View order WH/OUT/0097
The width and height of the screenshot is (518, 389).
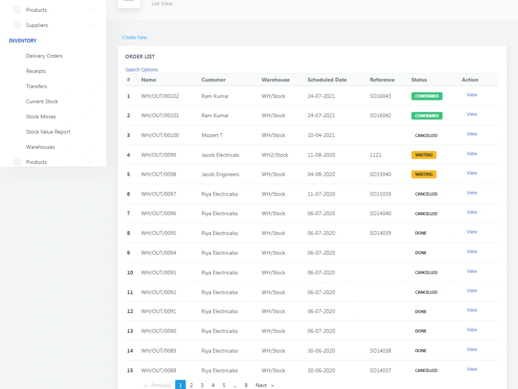click(x=472, y=192)
